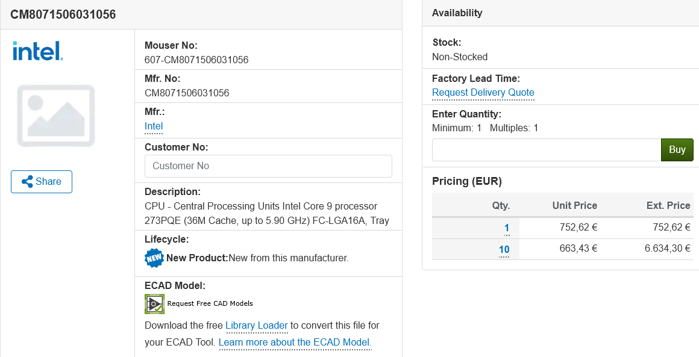
Task: Click the ECAD model chip icon
Action: tap(154, 303)
